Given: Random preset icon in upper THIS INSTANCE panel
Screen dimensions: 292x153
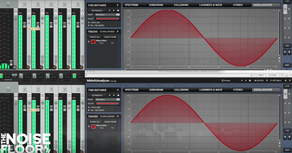Looking at the screenshot, I should (x=118, y=11).
